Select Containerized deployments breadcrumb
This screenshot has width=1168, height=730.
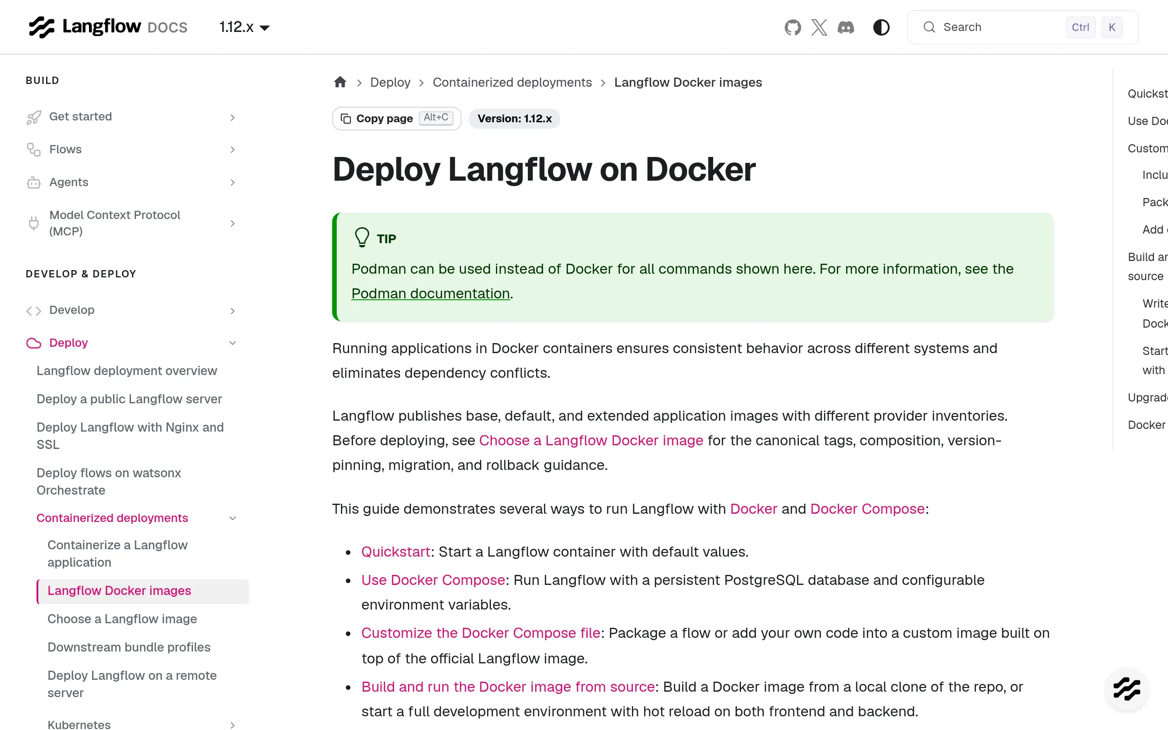click(x=512, y=83)
